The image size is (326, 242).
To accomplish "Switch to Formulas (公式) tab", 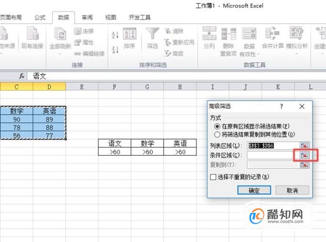I will coord(40,18).
